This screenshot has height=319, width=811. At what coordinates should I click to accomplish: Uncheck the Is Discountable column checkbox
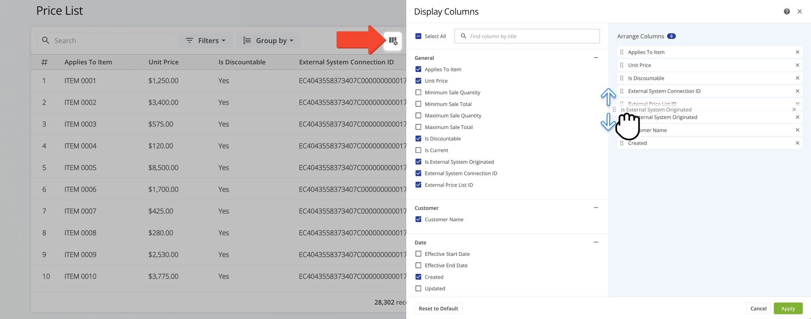[x=418, y=139]
